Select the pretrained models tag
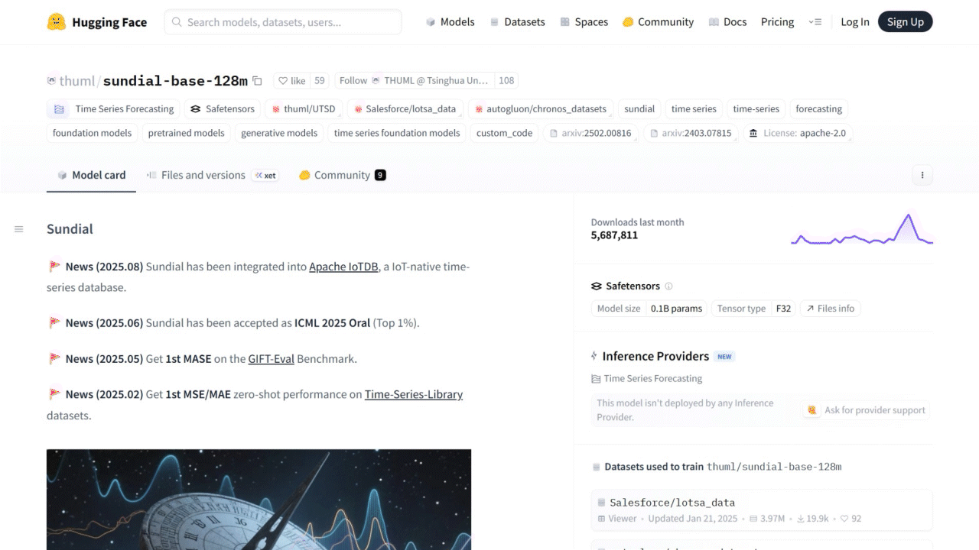Image resolution: width=979 pixels, height=550 pixels. click(187, 134)
